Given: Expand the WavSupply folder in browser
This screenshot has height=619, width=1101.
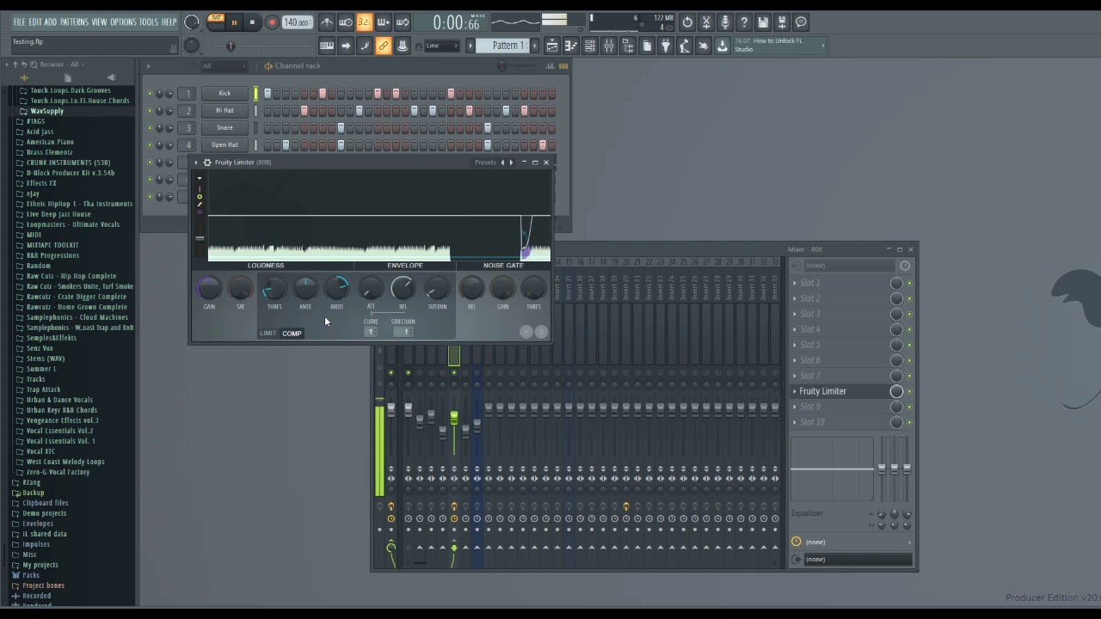Looking at the screenshot, I should (46, 111).
